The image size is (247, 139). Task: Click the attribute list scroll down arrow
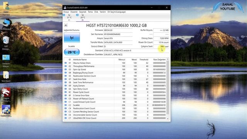(x=167, y=119)
